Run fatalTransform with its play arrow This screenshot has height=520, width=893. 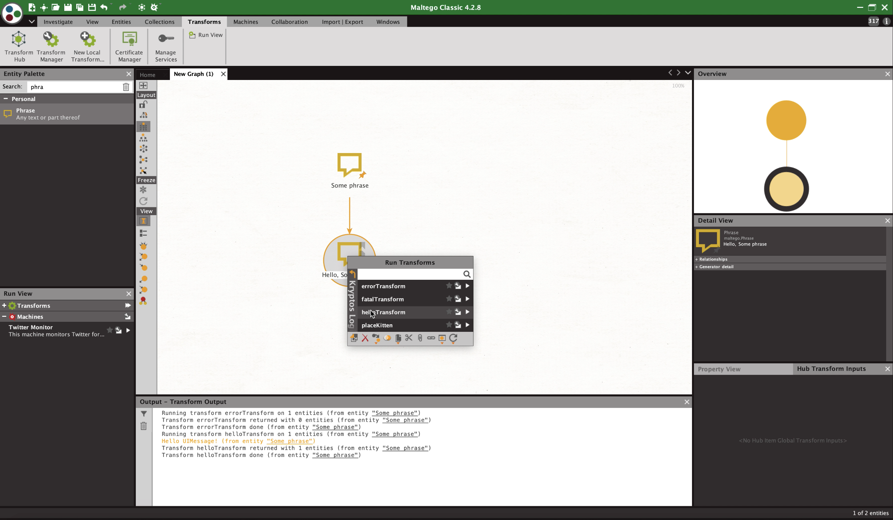coord(468,299)
